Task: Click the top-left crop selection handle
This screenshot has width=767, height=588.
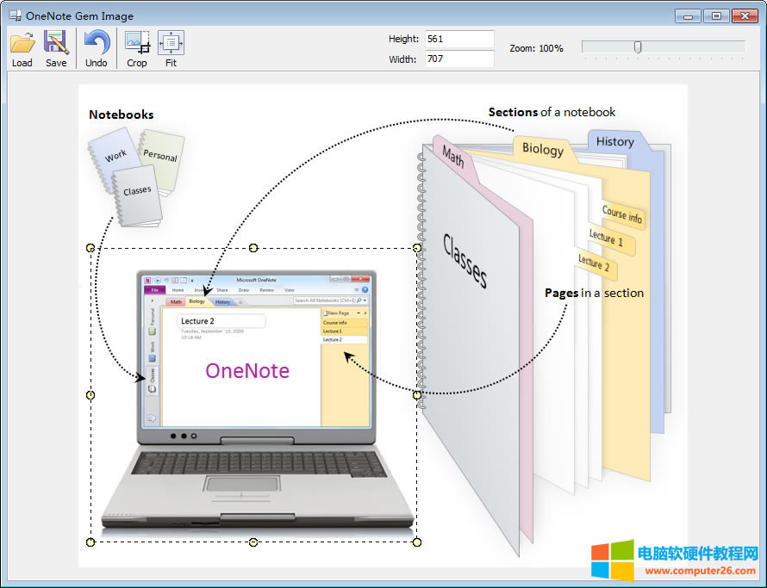Action: coord(90,248)
